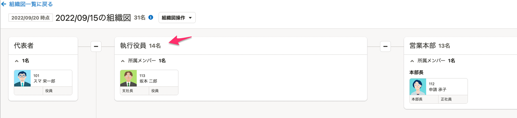517x118 pixels.
Task: Open the 組織図操作 dropdown menu
Action: click(x=177, y=18)
